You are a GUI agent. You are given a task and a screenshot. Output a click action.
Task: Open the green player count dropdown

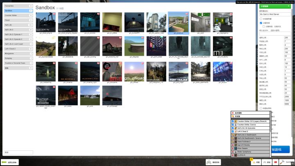point(275,6)
